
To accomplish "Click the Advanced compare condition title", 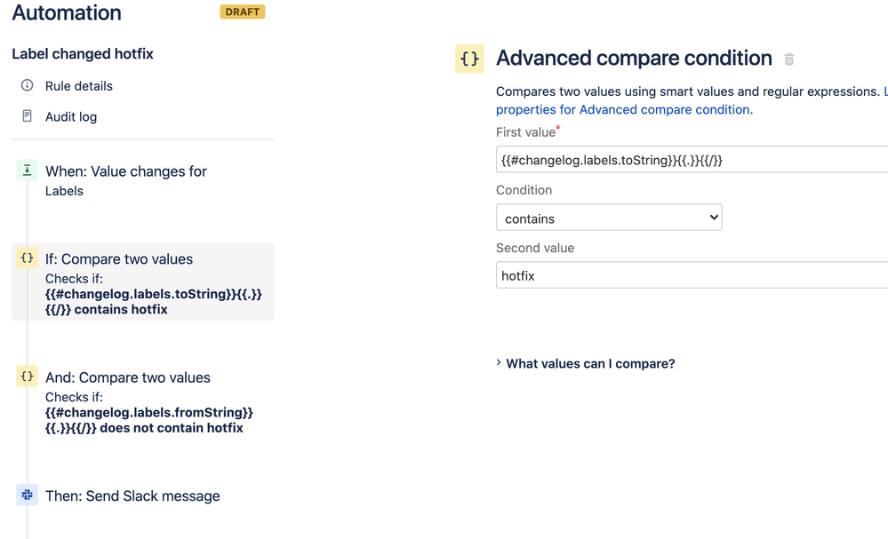I will pyautogui.click(x=634, y=59).
